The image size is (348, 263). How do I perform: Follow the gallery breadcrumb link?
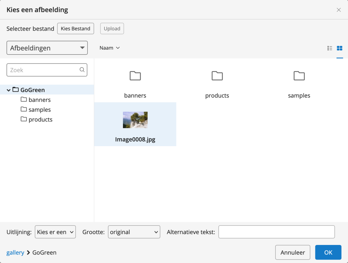point(15,252)
